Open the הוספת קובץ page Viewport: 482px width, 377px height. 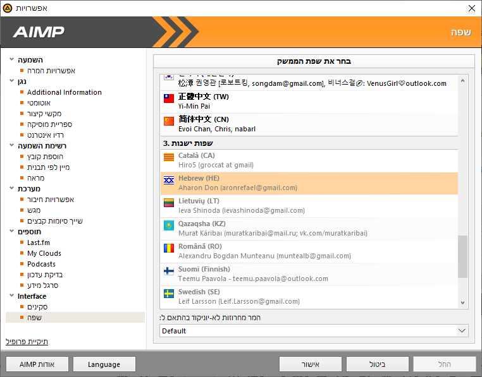[x=45, y=157]
